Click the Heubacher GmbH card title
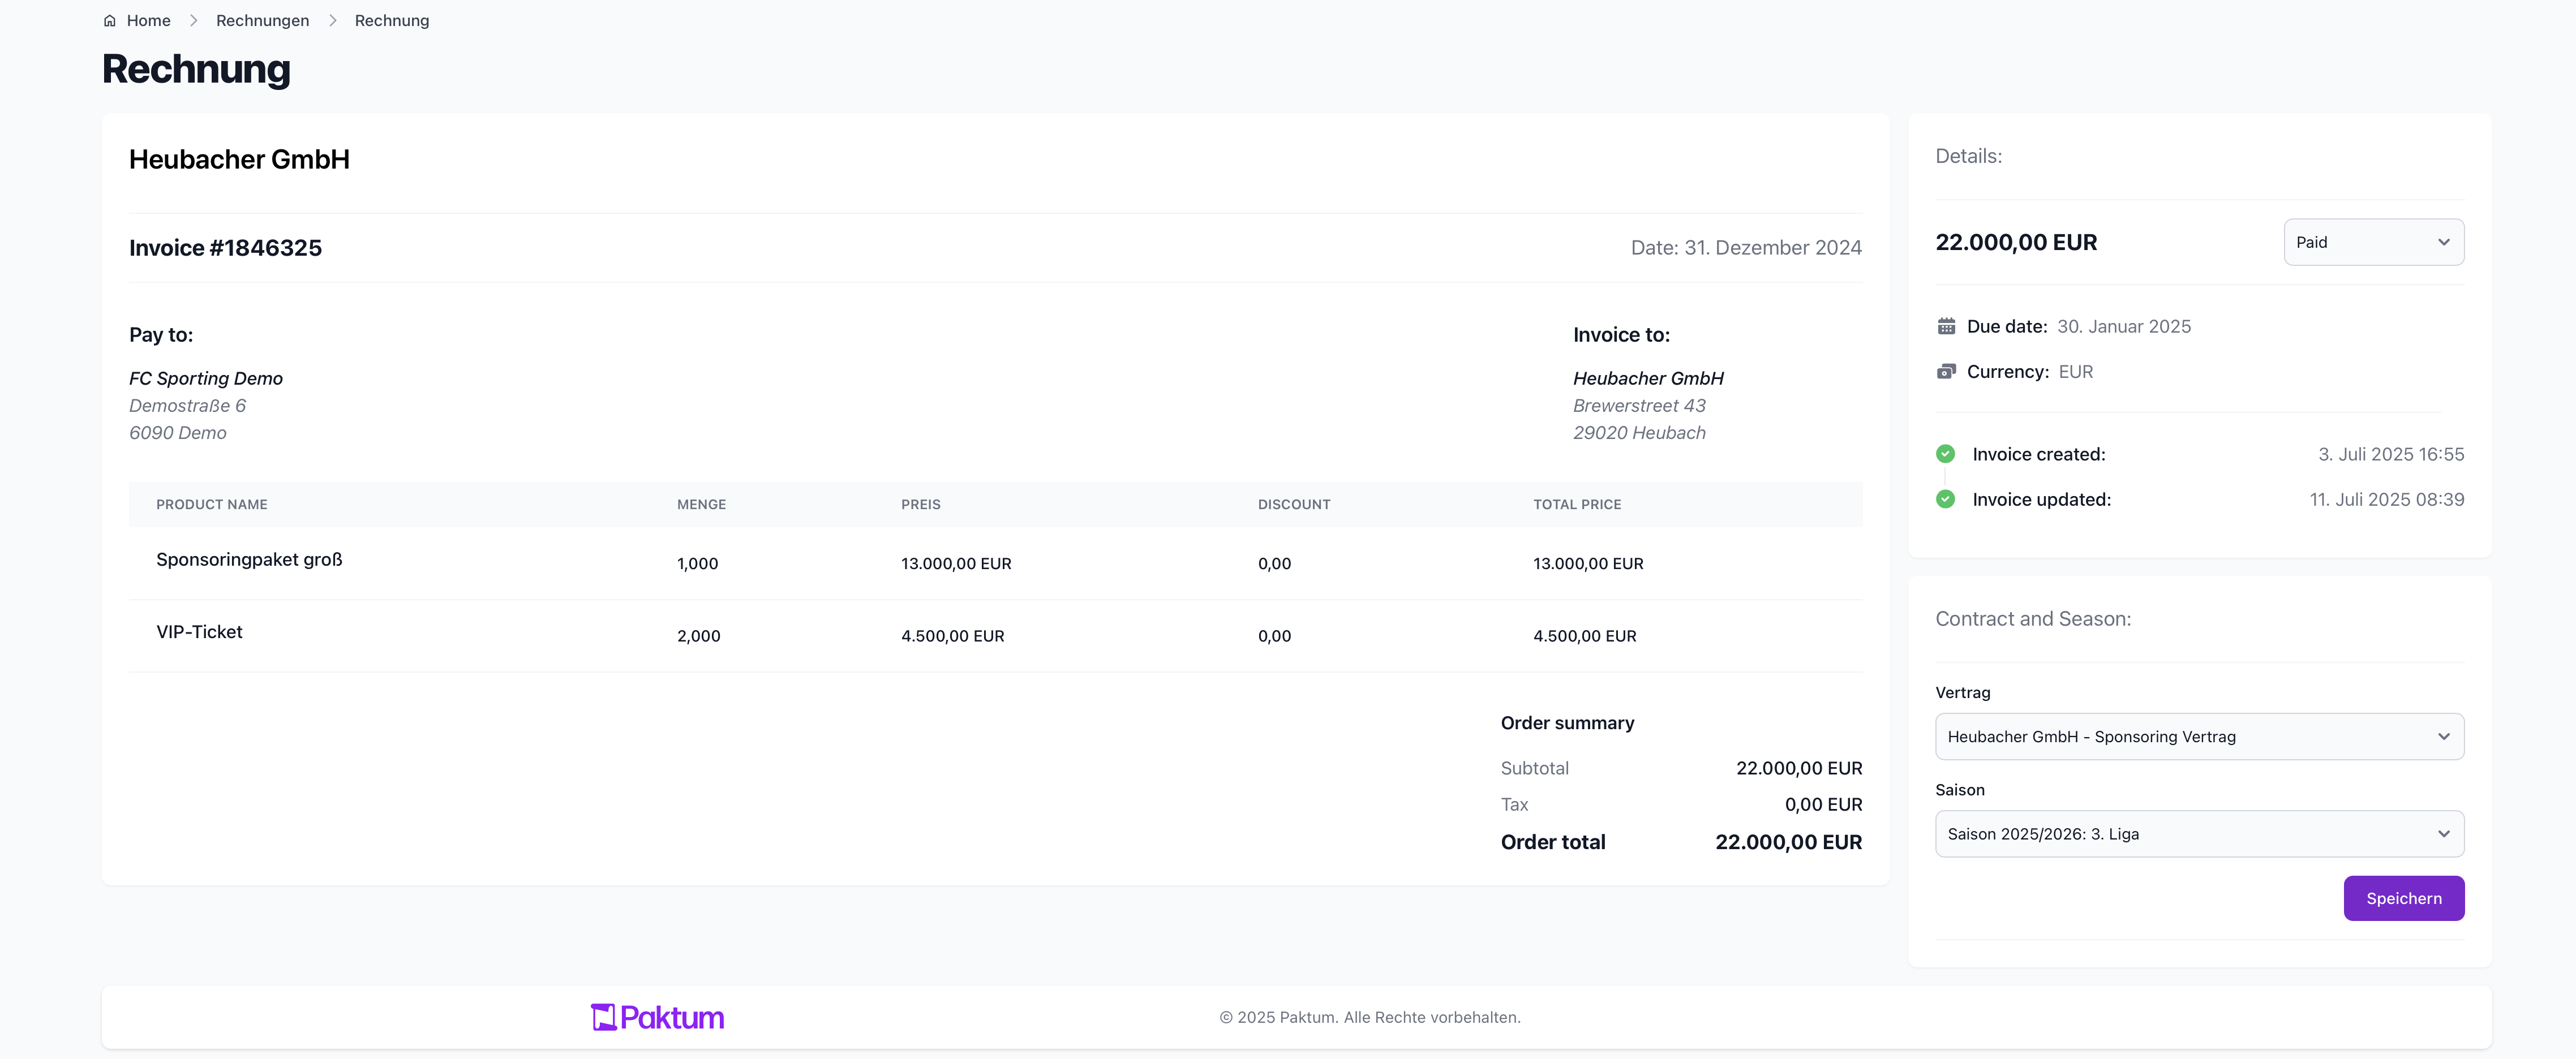 pos(239,160)
